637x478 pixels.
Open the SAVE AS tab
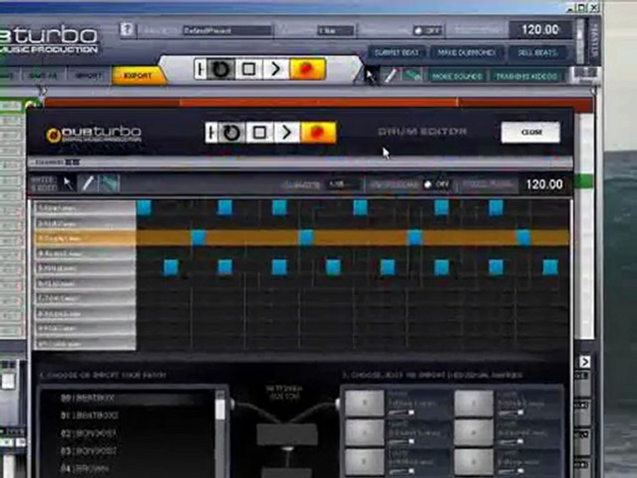tap(42, 76)
